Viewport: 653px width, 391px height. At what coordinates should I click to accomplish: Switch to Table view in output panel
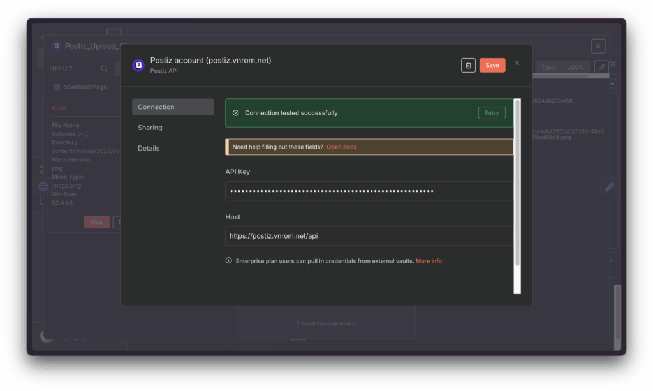(x=548, y=68)
